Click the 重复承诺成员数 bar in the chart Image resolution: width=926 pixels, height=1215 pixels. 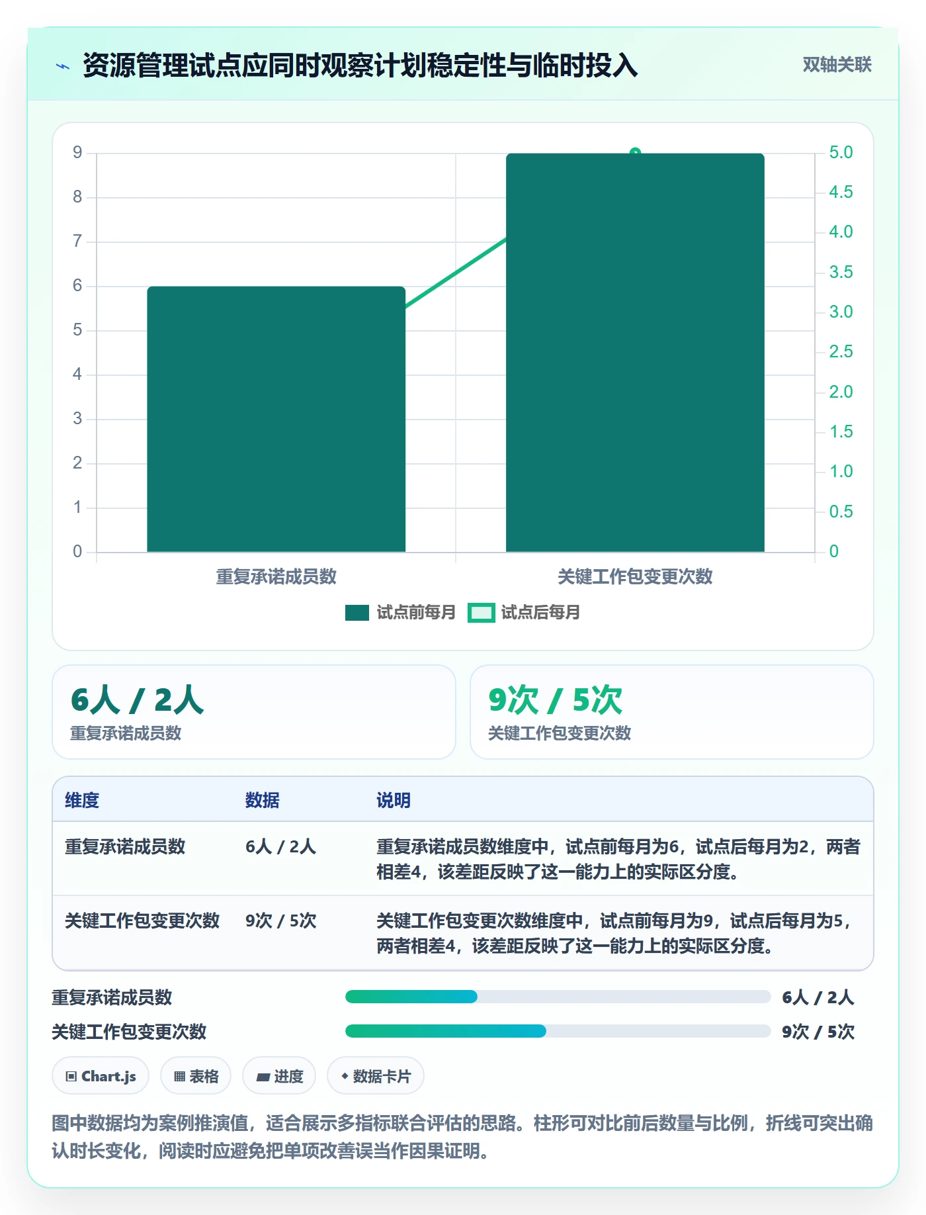point(276,419)
